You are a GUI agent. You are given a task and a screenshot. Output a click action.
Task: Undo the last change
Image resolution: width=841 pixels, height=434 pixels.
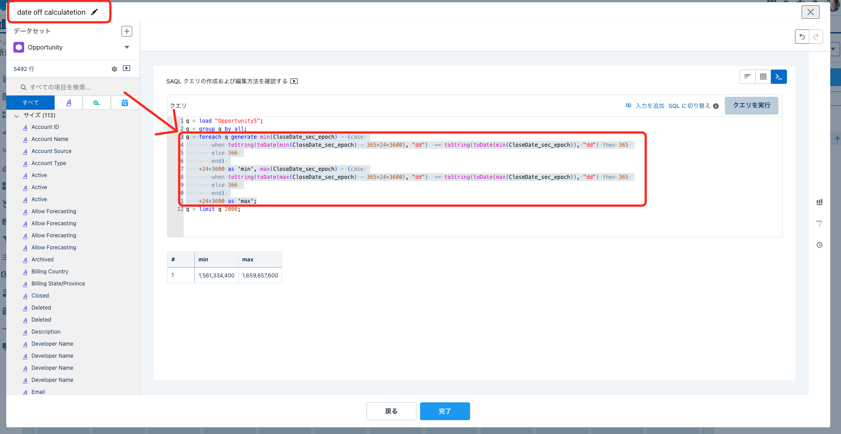pyautogui.click(x=802, y=37)
